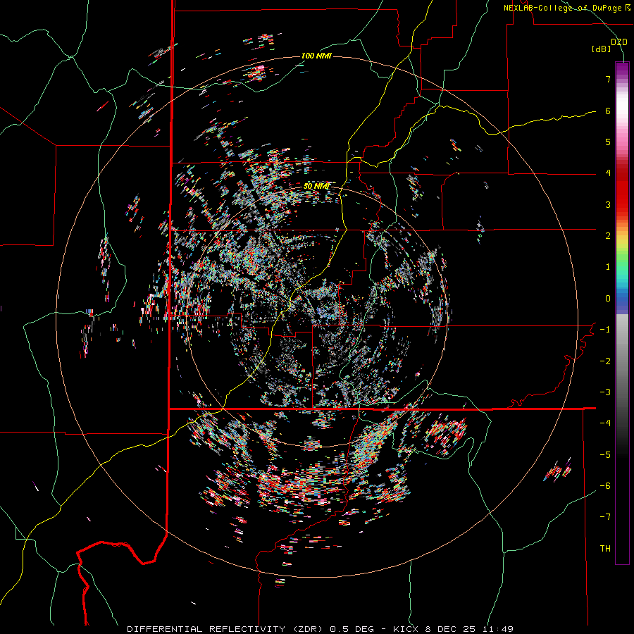This screenshot has height=634, width=634.
Task: Click the 50 NMI range ring label
Action: coord(316,187)
